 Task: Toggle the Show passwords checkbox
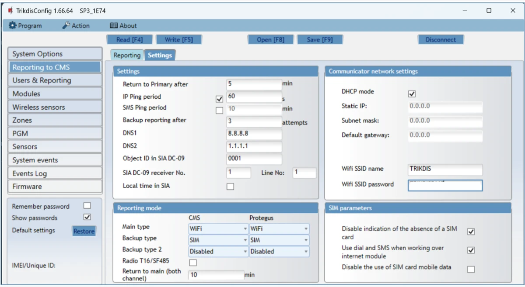87,217
